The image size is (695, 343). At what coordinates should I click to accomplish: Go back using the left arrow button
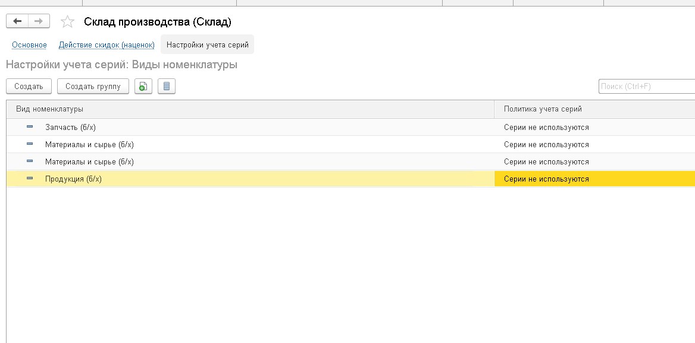[x=17, y=21]
